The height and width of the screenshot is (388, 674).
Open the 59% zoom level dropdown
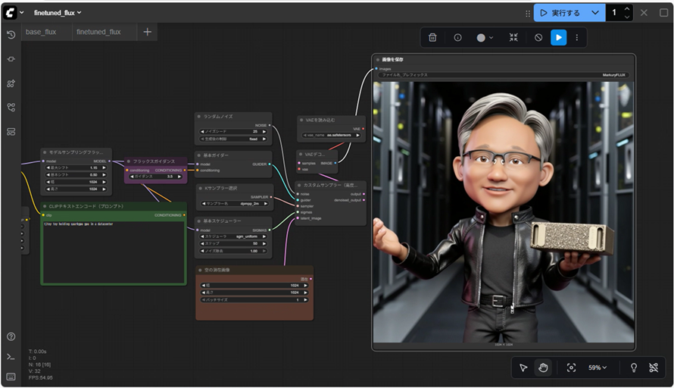pyautogui.click(x=598, y=368)
